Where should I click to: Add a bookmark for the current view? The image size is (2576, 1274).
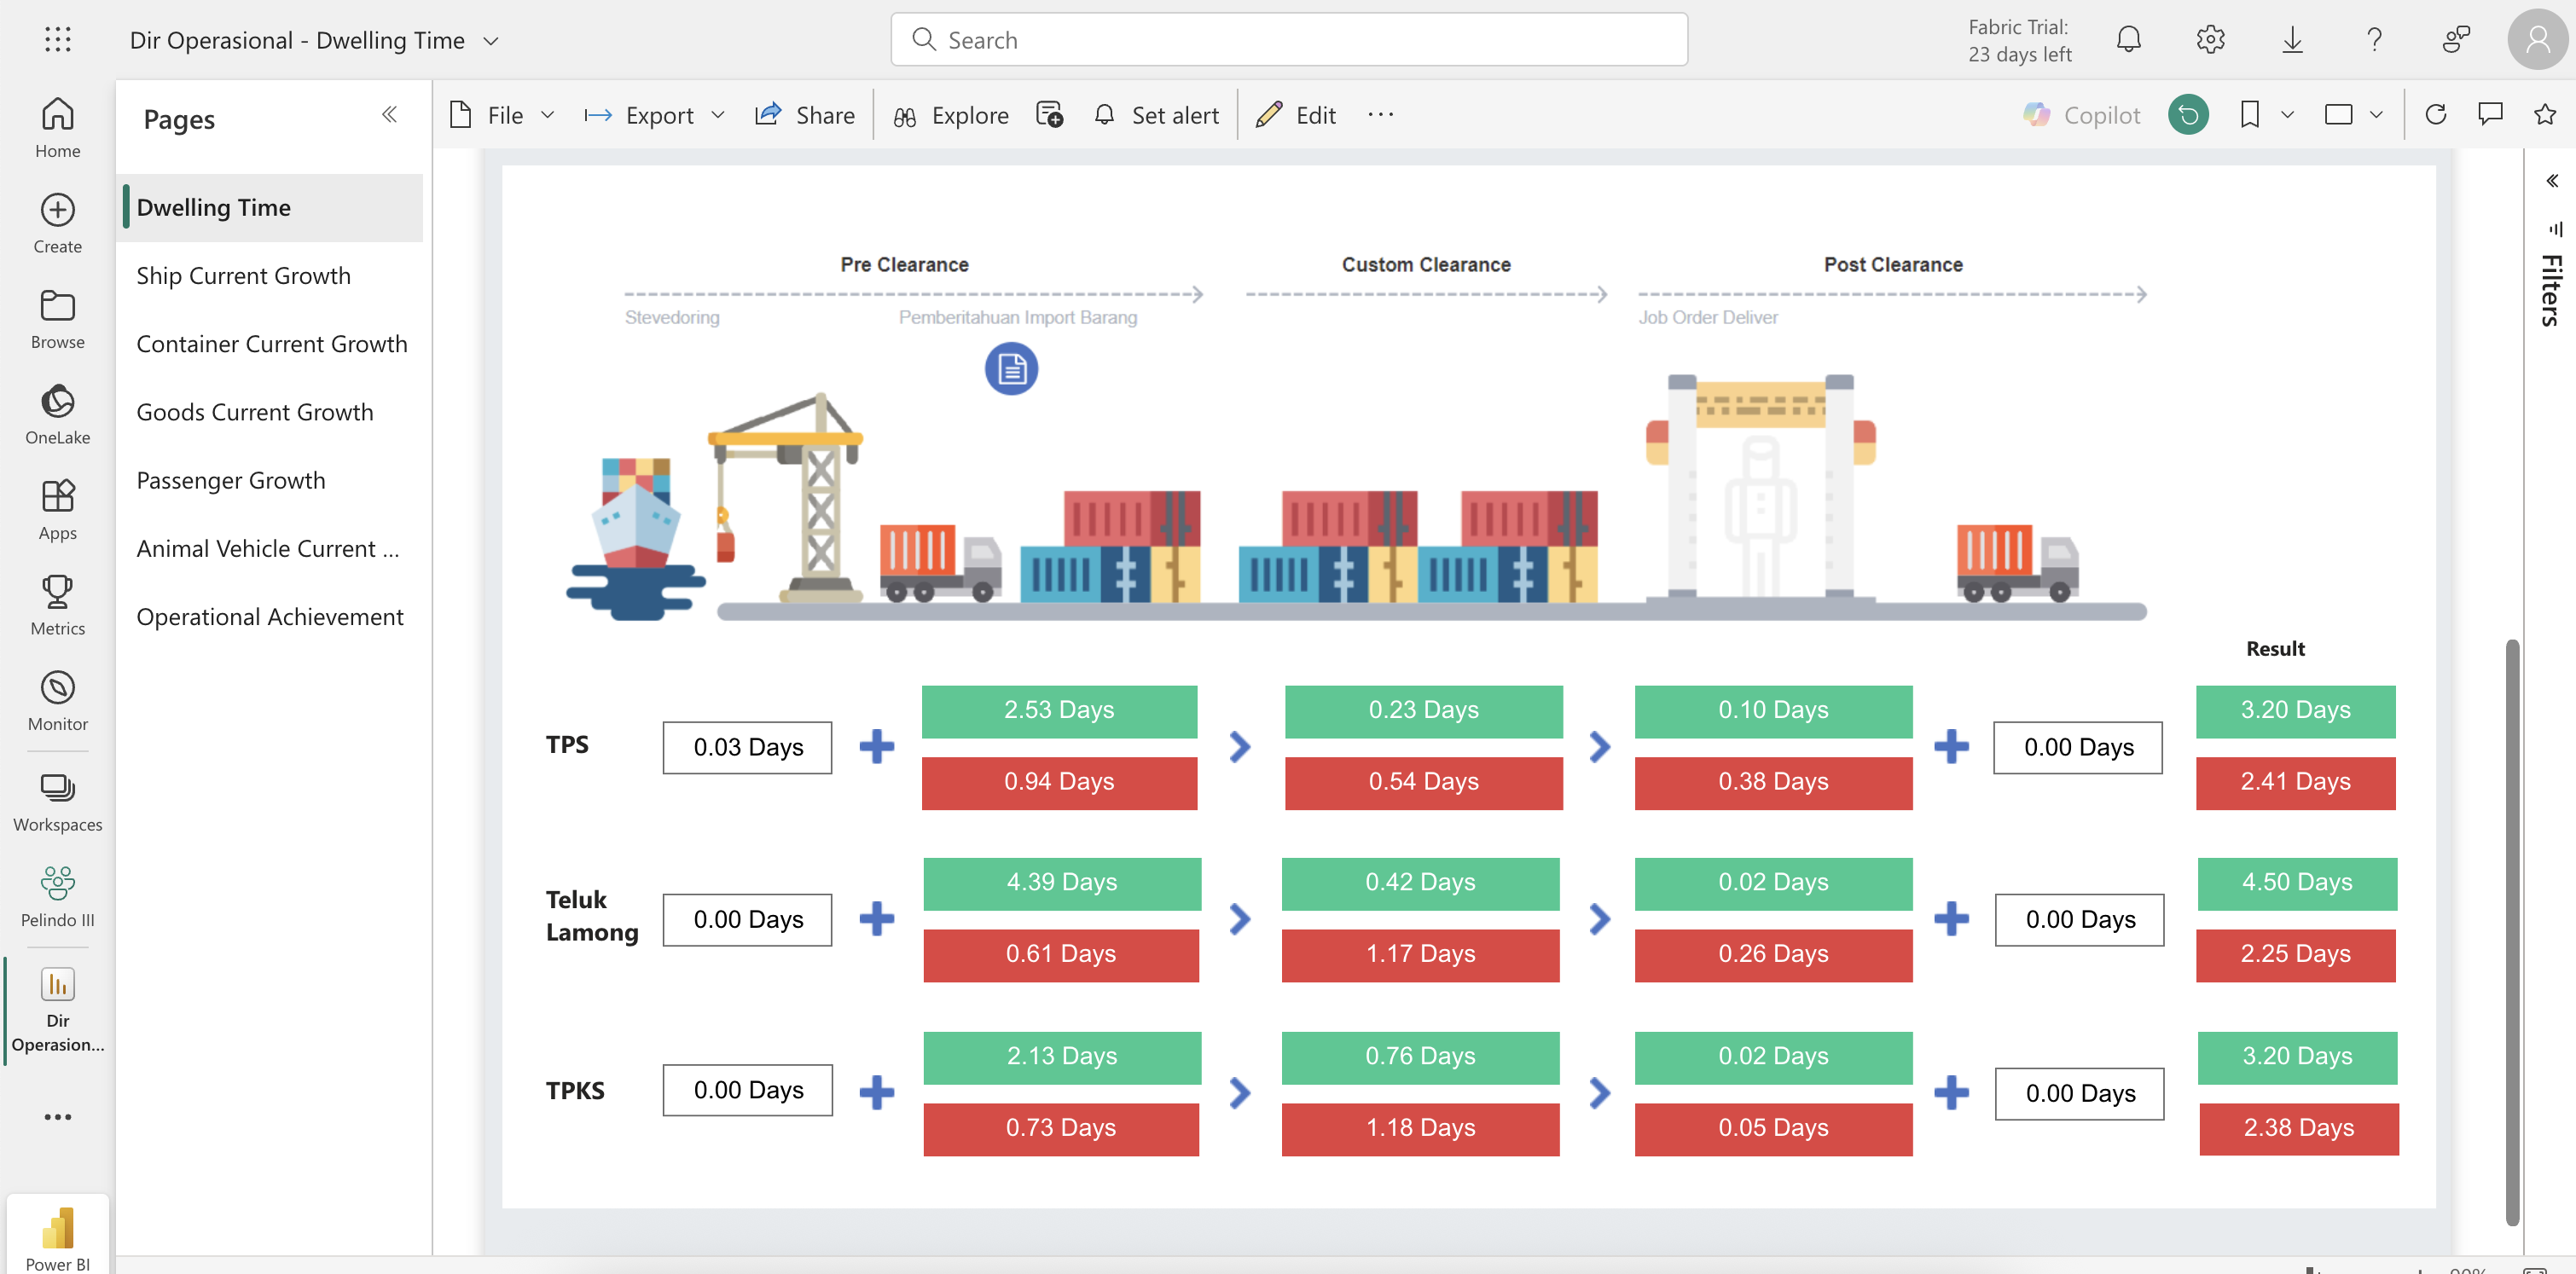click(x=2248, y=114)
